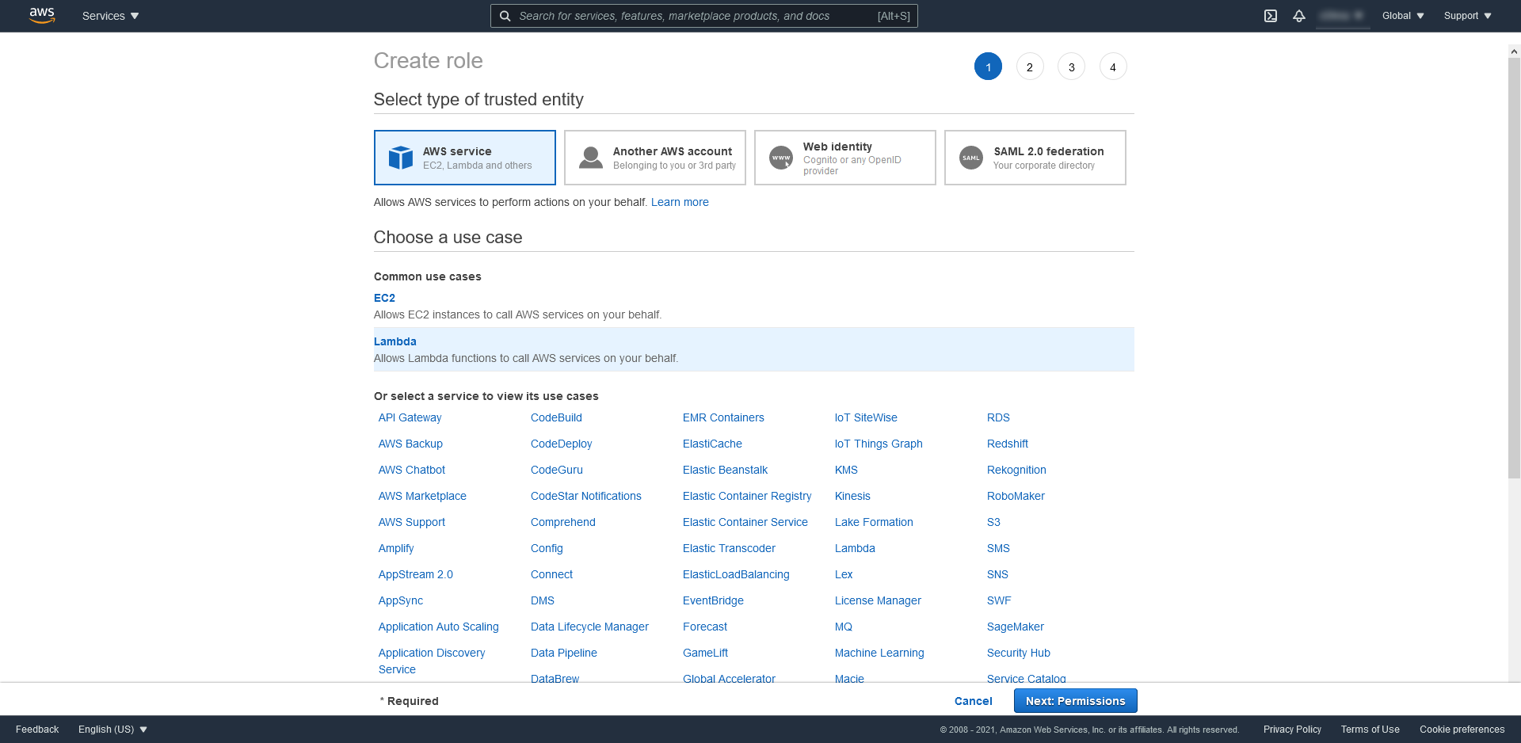1521x743 pixels.
Task: Go to wizard step 3
Action: pyautogui.click(x=1072, y=67)
